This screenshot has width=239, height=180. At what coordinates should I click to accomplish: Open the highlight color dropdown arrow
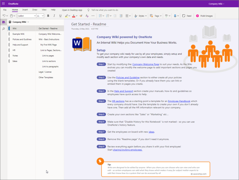tap(69, 16)
